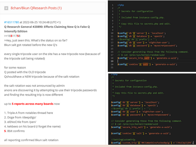The width and height of the screenshot is (196, 147).
Task: Click line 'anons are discovering it by attempting'
Action: pos(50,90)
